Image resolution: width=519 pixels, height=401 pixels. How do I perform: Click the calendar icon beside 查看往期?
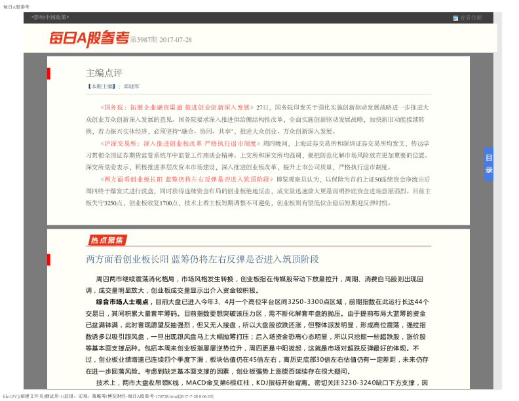(x=455, y=18)
